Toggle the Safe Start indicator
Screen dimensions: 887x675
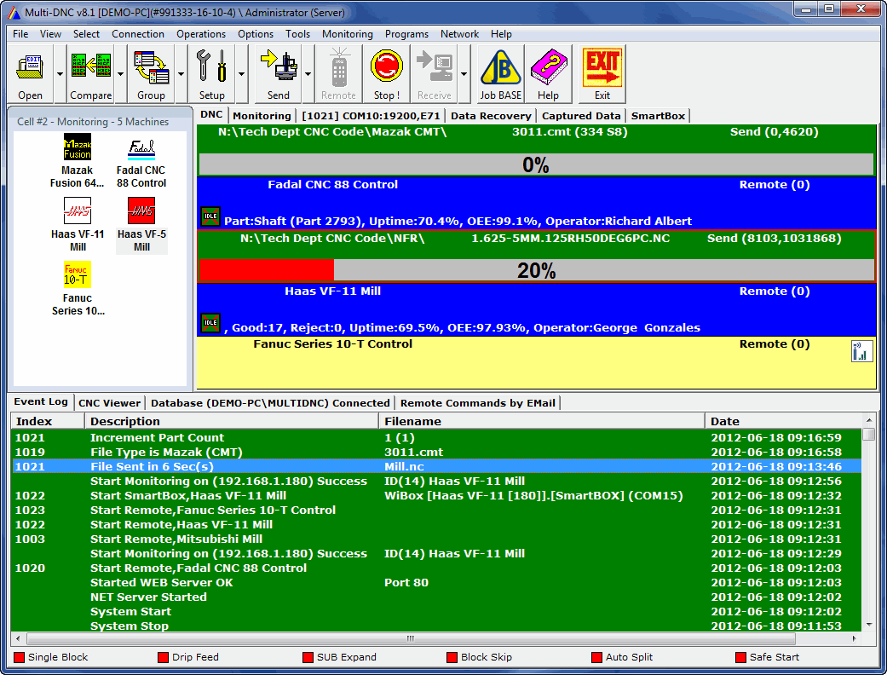coord(740,657)
